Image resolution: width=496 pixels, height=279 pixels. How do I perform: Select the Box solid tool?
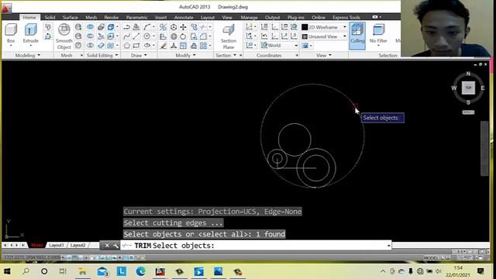11,33
